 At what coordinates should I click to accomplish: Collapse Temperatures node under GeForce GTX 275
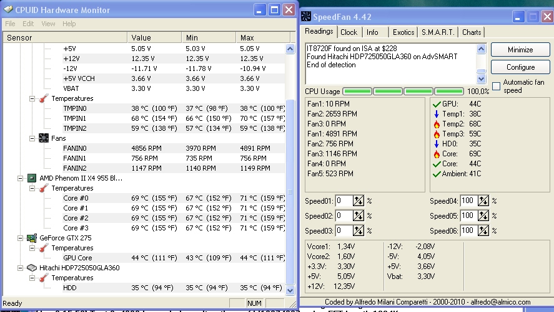click(32, 248)
